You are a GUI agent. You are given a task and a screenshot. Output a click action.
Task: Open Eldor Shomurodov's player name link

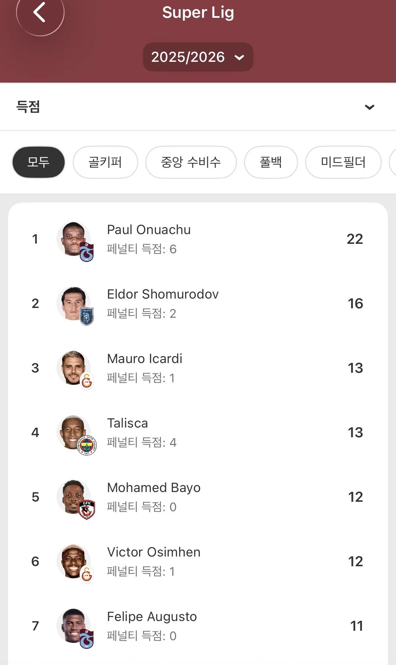(163, 294)
